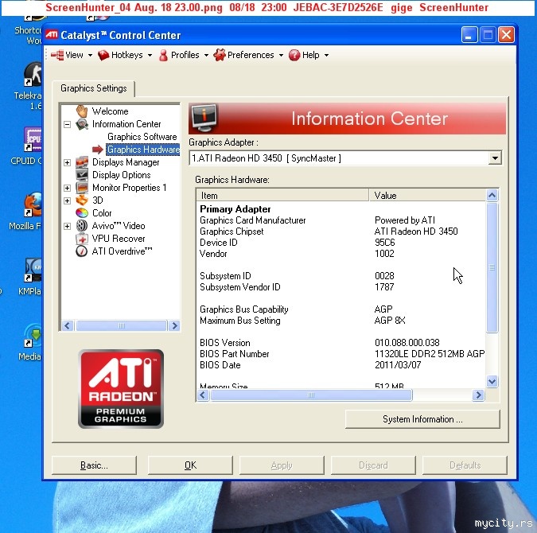Click the Displays Manager icon
The height and width of the screenshot is (533, 537).
[x=82, y=162]
